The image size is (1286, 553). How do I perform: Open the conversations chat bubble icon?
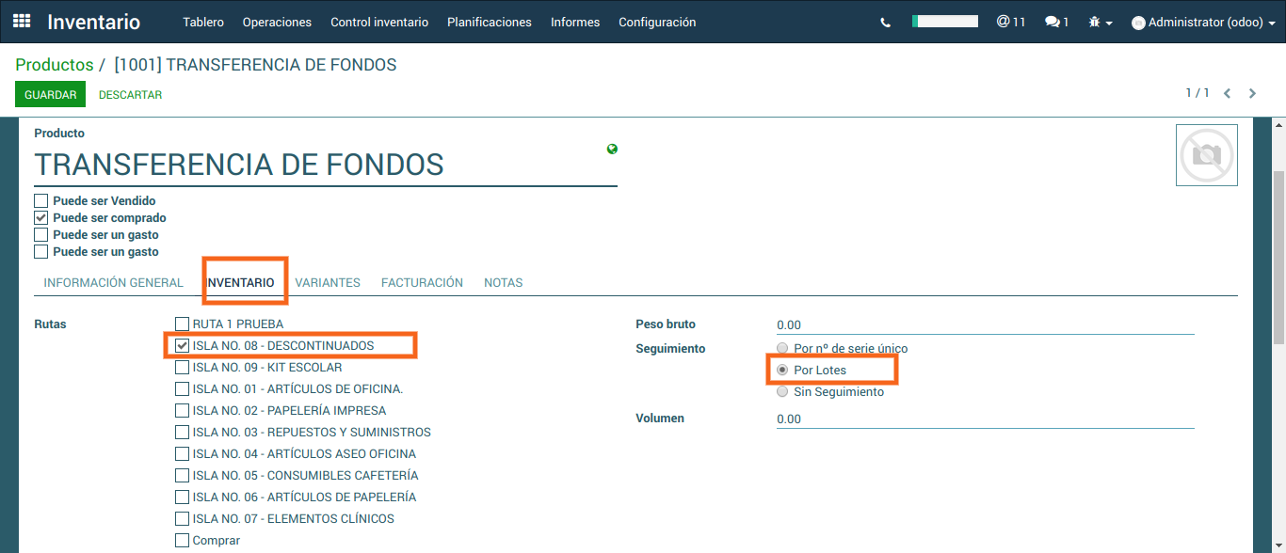pyautogui.click(x=1056, y=22)
